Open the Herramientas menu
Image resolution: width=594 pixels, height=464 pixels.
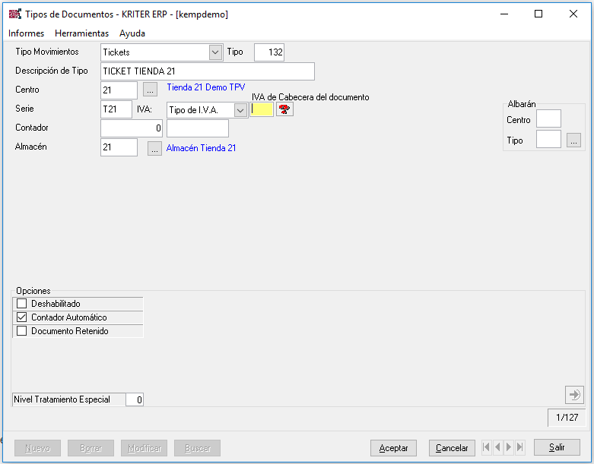point(81,33)
